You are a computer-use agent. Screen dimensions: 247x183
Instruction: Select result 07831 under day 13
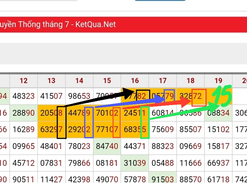click(x=51, y=163)
